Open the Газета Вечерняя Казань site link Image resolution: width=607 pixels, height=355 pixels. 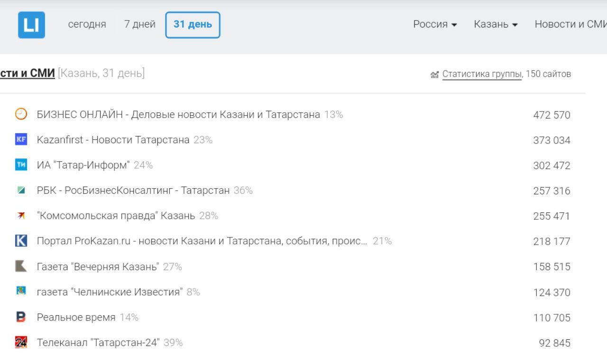pyautogui.click(x=98, y=266)
